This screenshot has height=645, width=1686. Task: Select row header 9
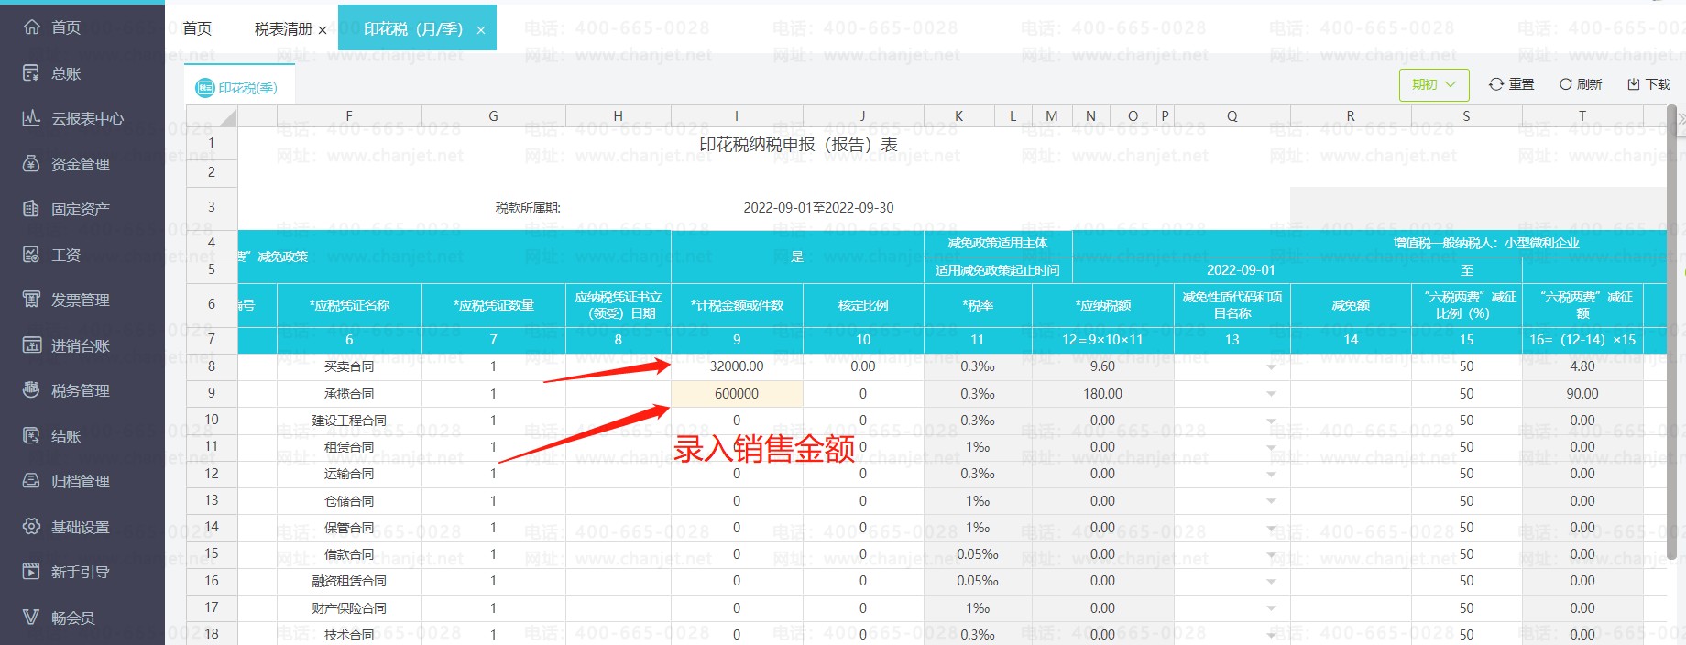(x=212, y=393)
